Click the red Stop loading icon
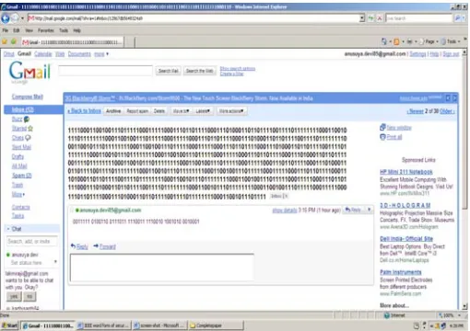The width and height of the screenshot is (470, 331). 380,18
